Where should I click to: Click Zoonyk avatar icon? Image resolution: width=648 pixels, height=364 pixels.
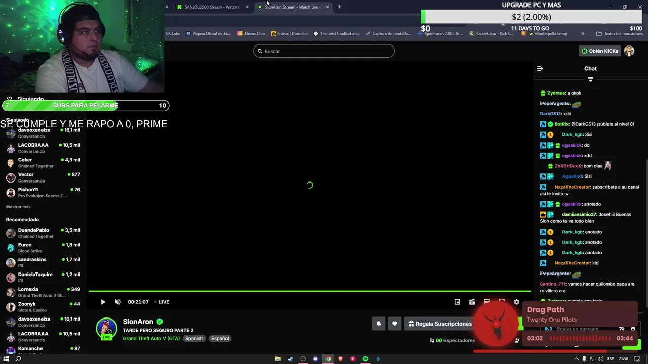click(x=11, y=307)
